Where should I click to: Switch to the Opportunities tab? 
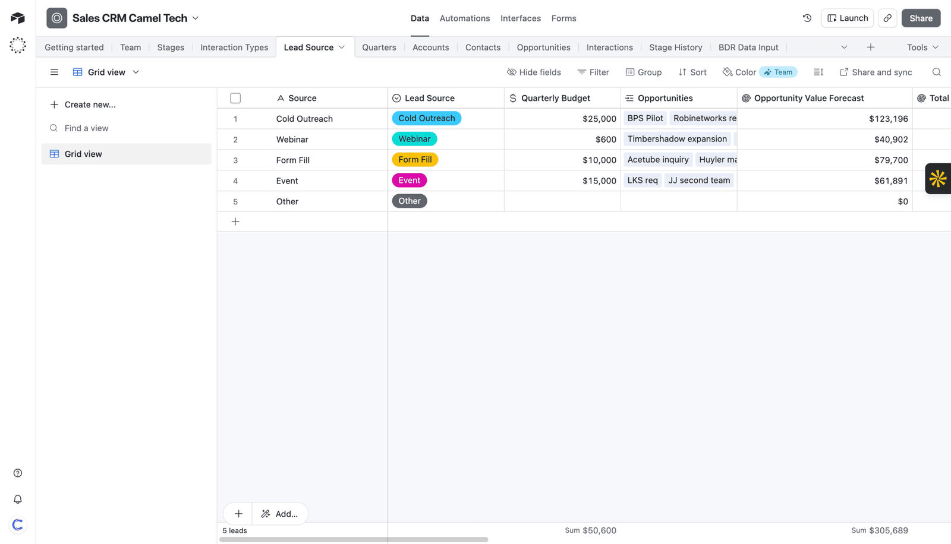[543, 47]
